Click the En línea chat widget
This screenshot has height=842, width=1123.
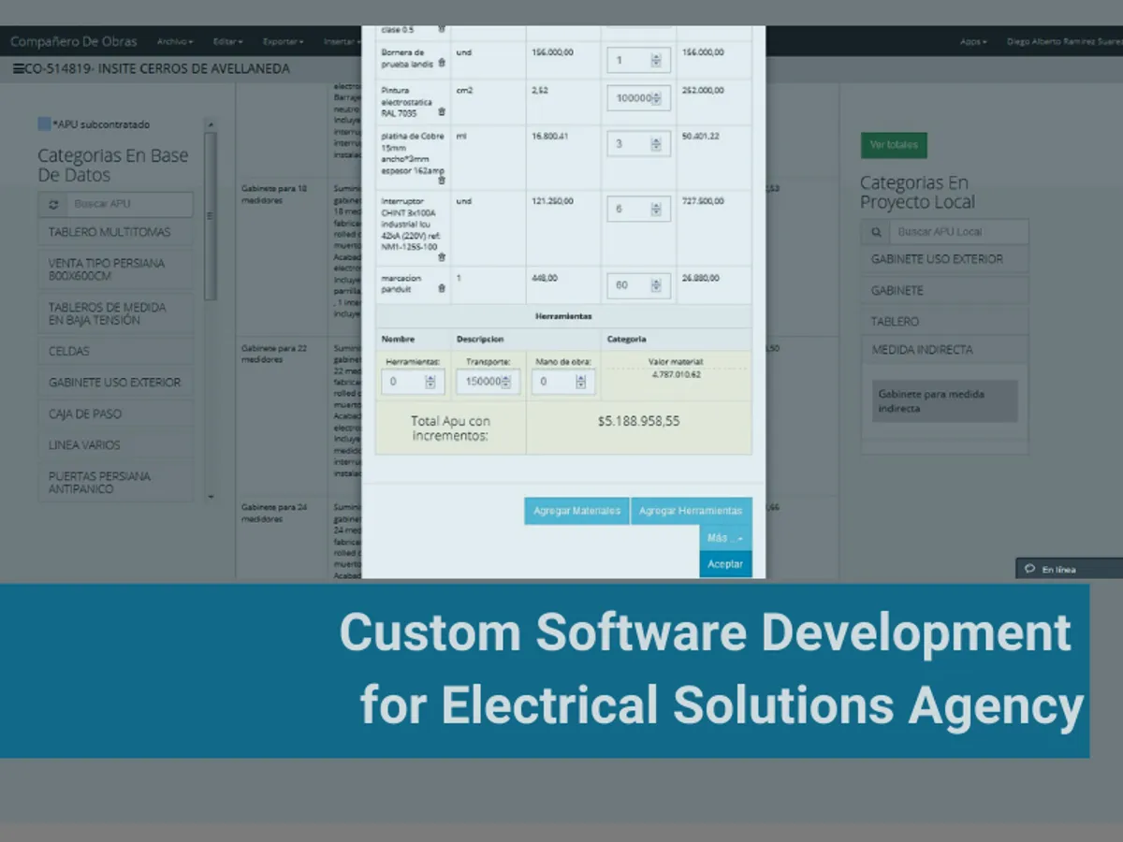coord(1069,569)
